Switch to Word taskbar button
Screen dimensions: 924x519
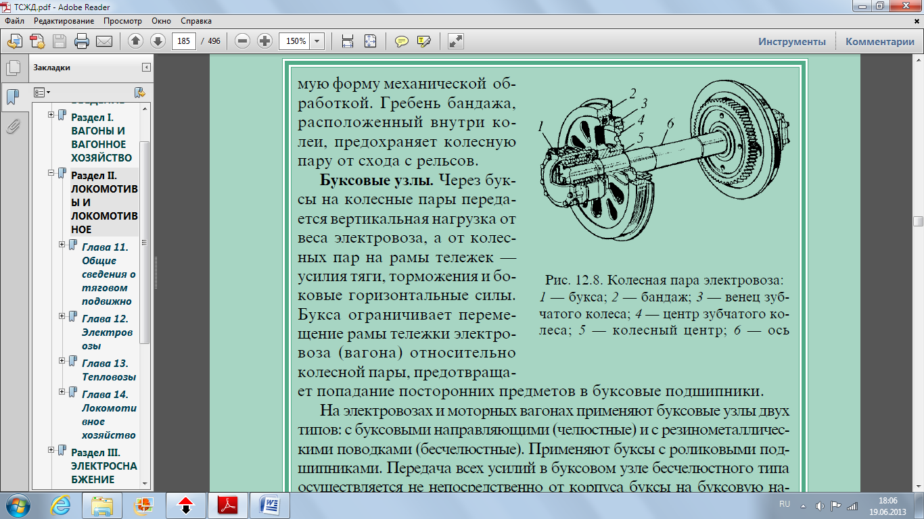pyautogui.click(x=270, y=505)
